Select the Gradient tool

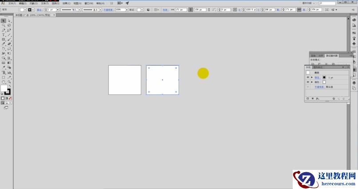pos(9,63)
